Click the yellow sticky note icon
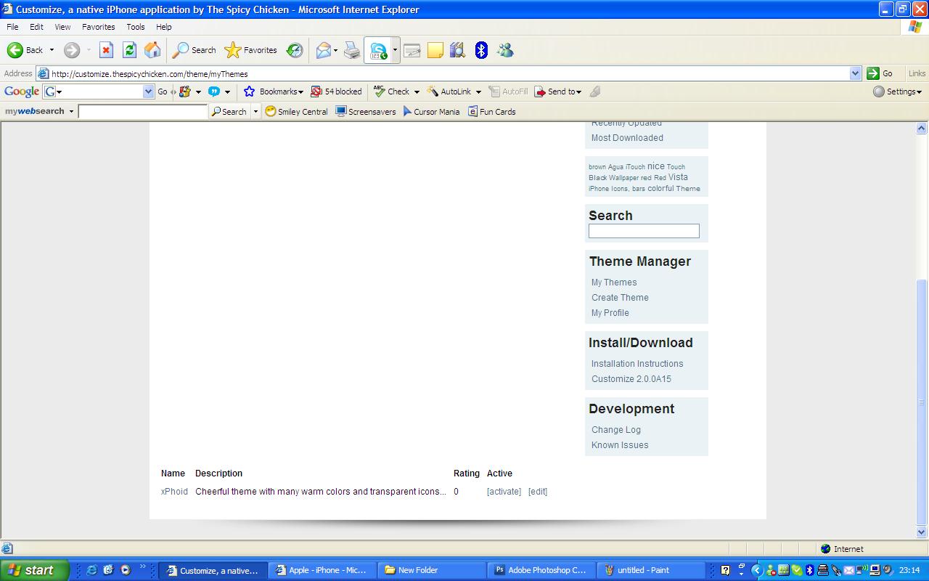The image size is (929, 581). pyautogui.click(x=435, y=50)
